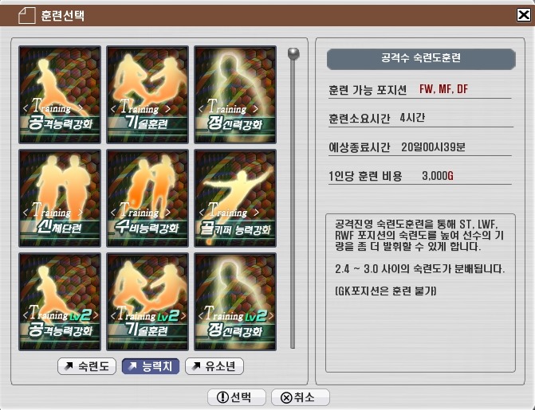This screenshot has height=410, width=535.
Task: Confirm with the 선택 button
Action: click(x=237, y=397)
